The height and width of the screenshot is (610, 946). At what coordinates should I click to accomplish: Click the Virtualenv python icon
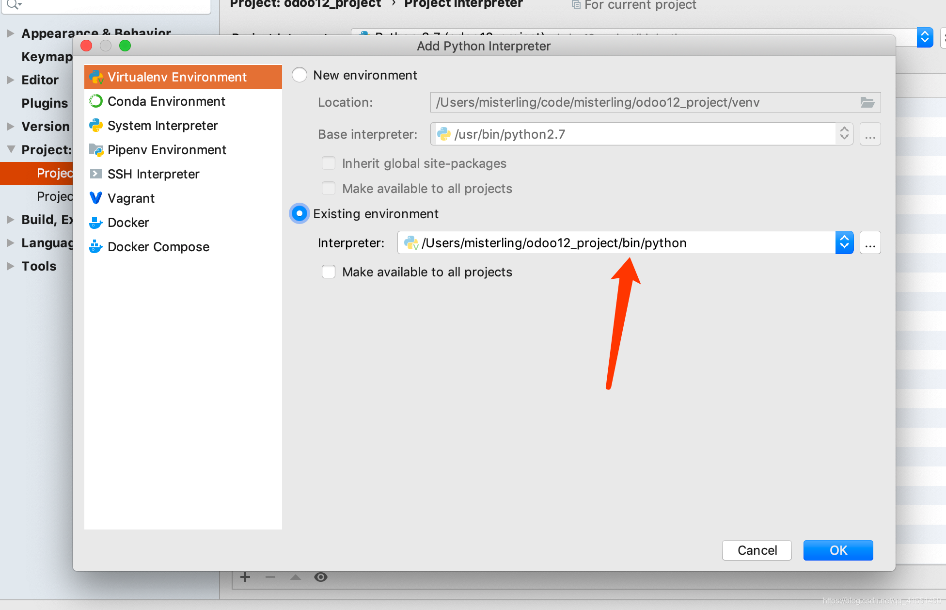tap(96, 77)
